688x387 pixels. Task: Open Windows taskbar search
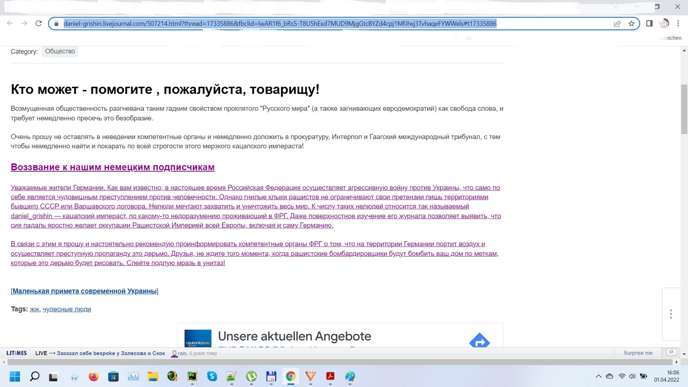[x=34, y=376]
